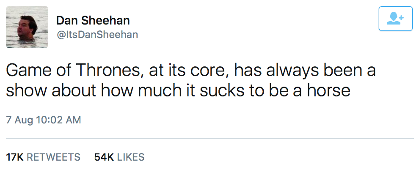Click the word "LIKES" label
This screenshot has height=175, width=419.
[x=131, y=157]
